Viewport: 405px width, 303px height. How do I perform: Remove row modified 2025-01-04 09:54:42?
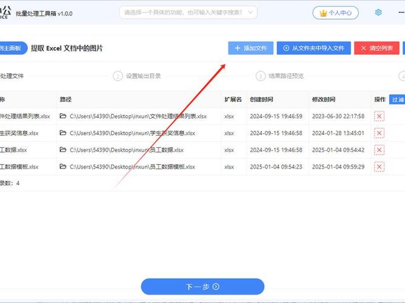[379, 149]
